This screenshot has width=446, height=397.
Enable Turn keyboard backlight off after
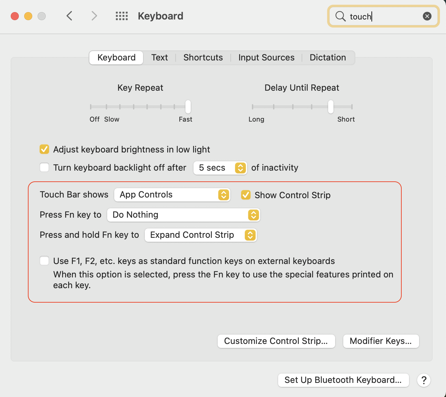click(x=44, y=167)
